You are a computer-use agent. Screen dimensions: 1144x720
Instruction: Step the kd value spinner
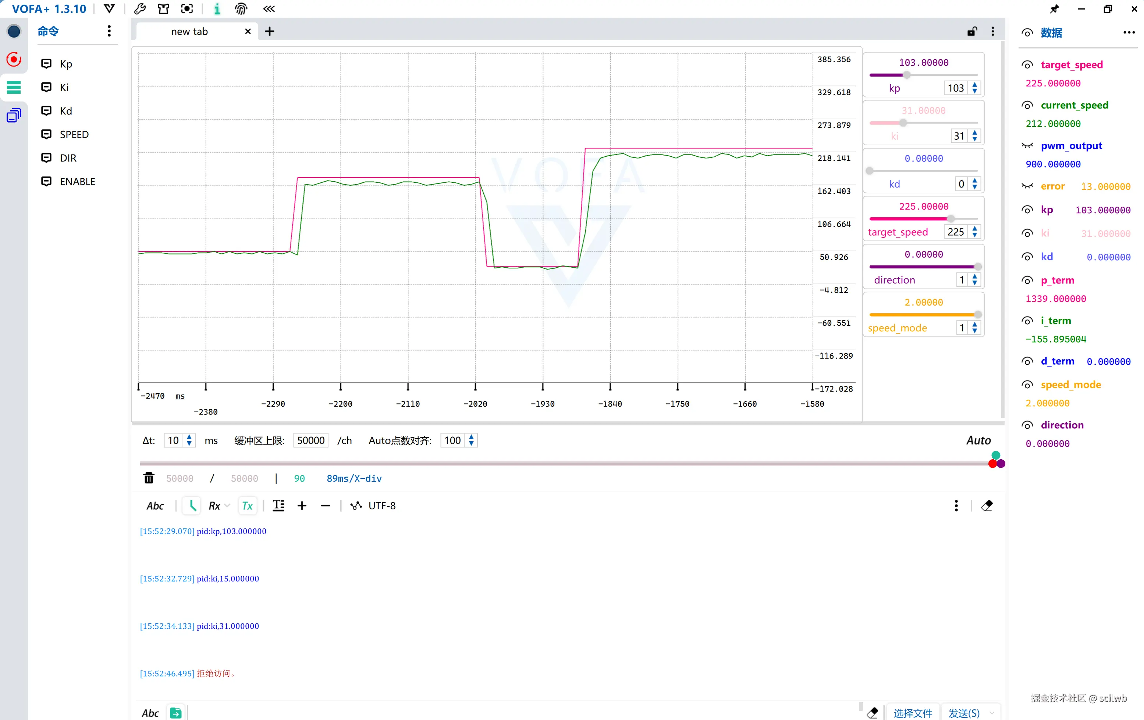974,184
